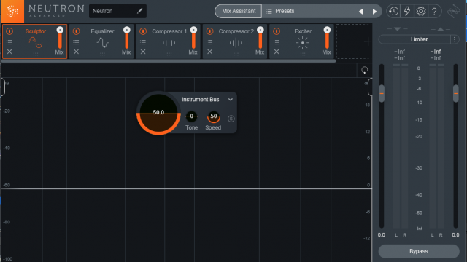Remove the Sculptor module
The height and width of the screenshot is (262, 467).
click(x=9, y=52)
